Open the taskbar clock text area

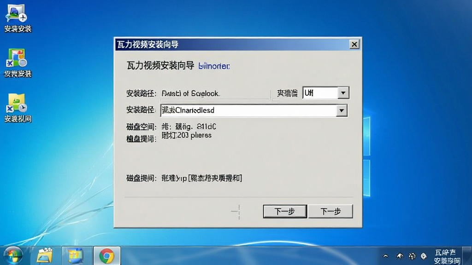click(x=447, y=256)
